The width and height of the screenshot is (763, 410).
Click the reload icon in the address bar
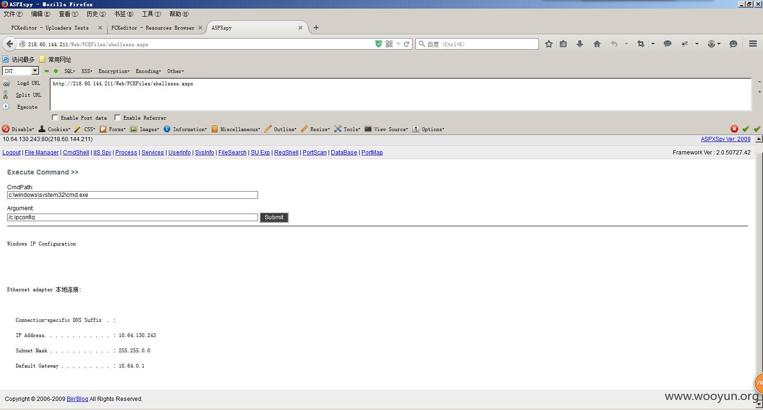407,44
